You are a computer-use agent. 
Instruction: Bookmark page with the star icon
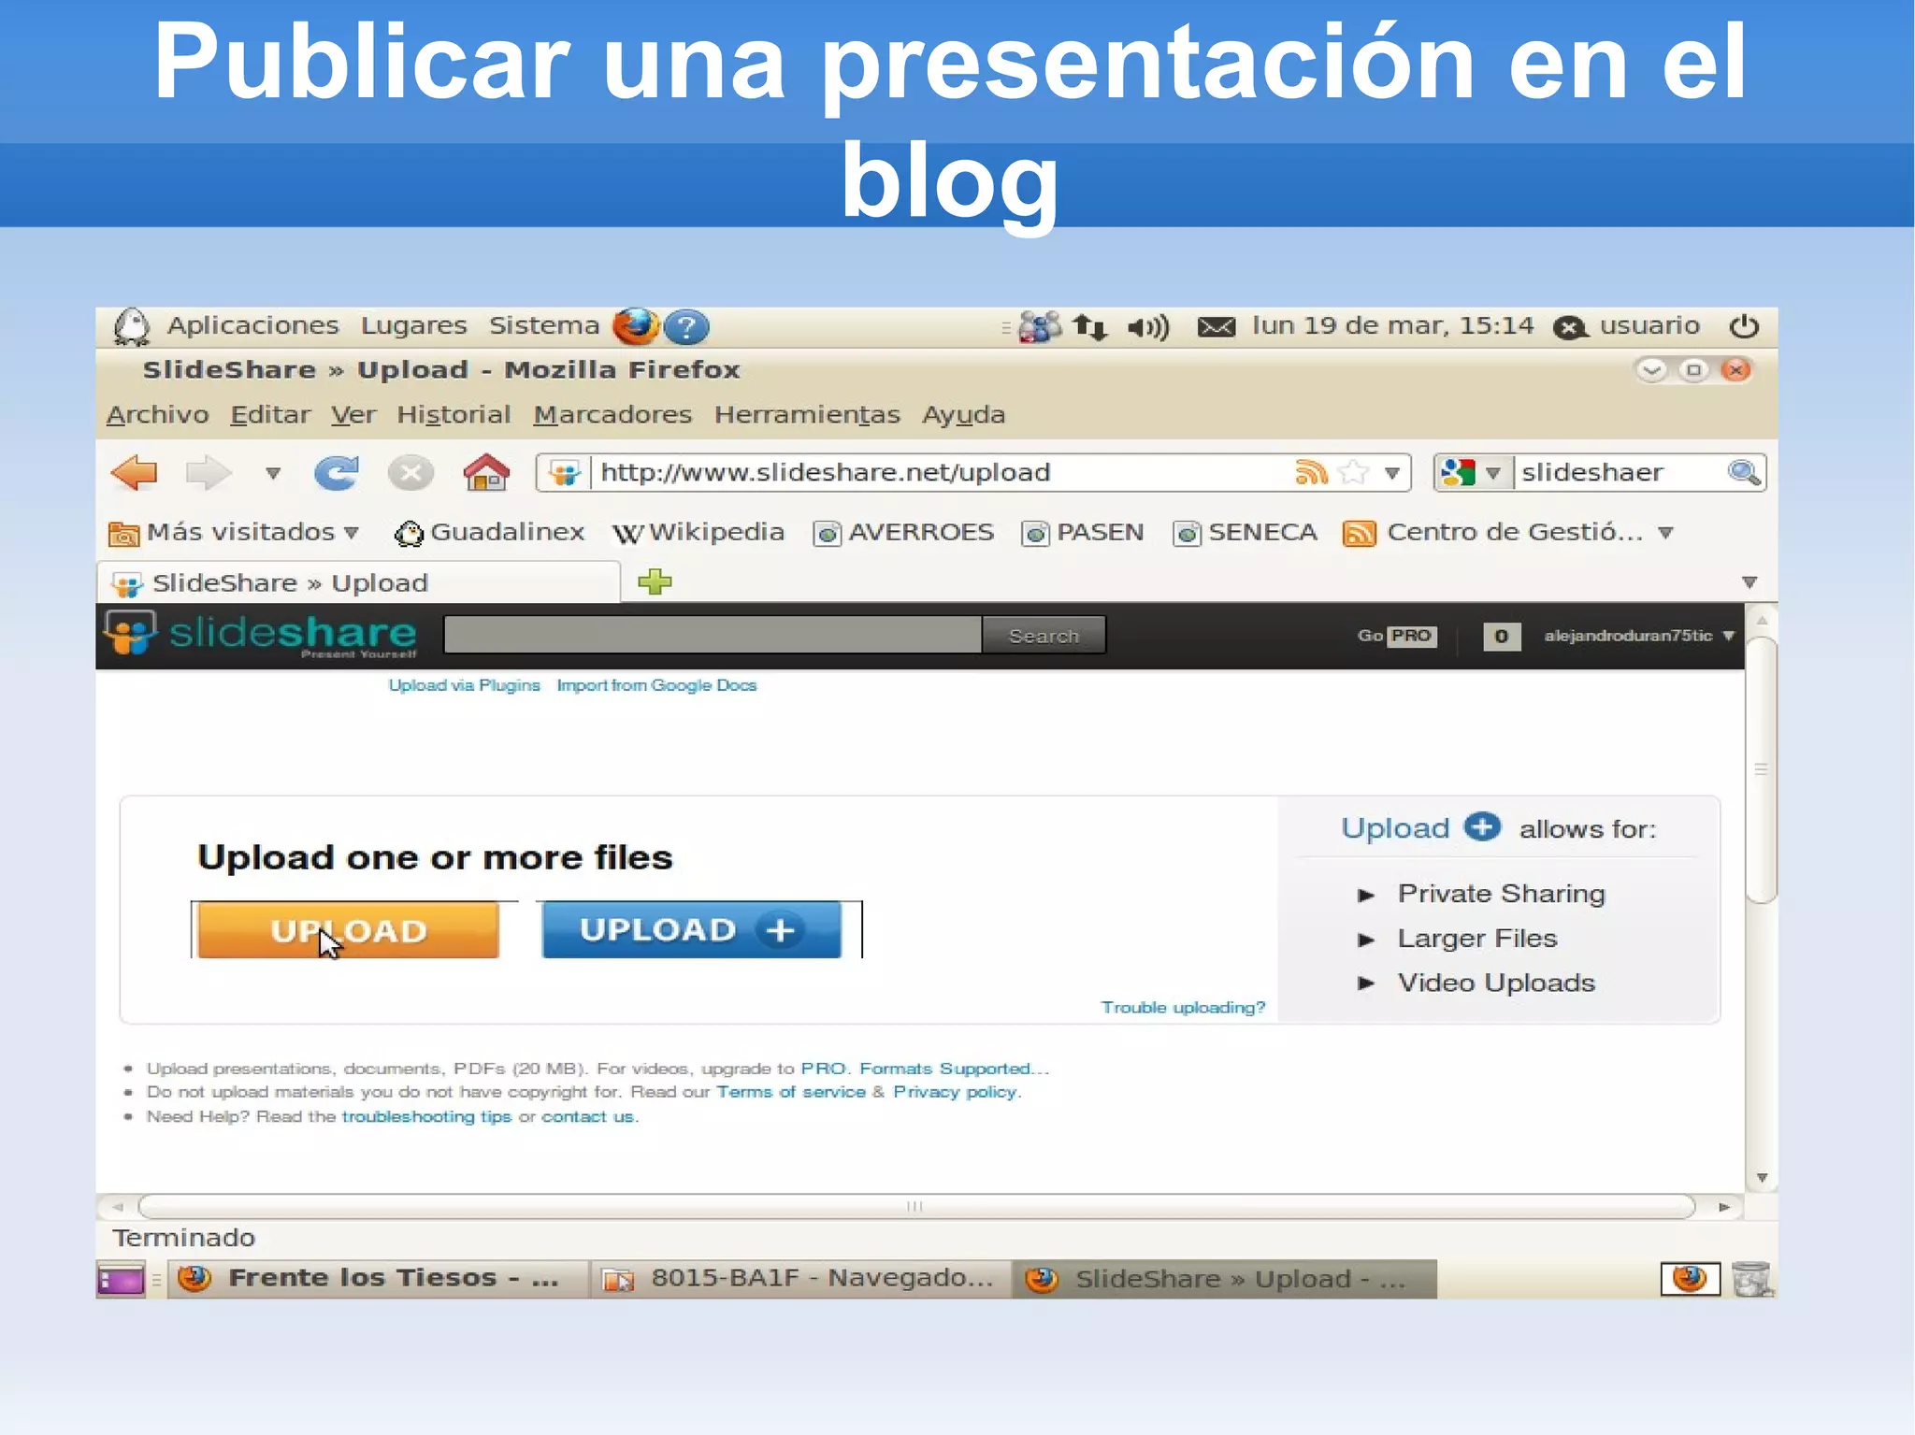click(1353, 472)
